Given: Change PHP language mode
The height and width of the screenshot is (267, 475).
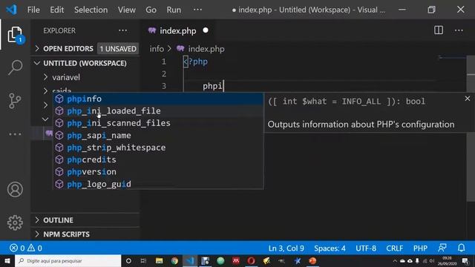Looking at the screenshot, I should (420, 248).
